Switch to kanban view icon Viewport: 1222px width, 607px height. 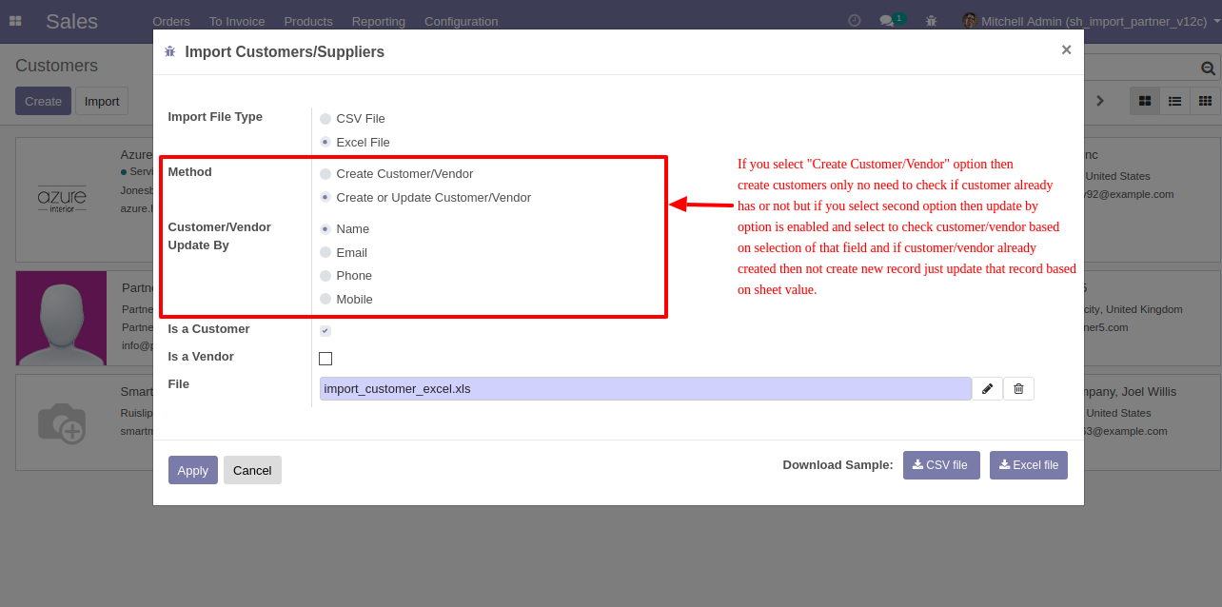[1145, 101]
